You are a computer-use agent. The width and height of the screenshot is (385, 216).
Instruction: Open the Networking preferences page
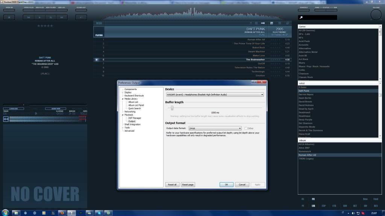click(x=130, y=112)
